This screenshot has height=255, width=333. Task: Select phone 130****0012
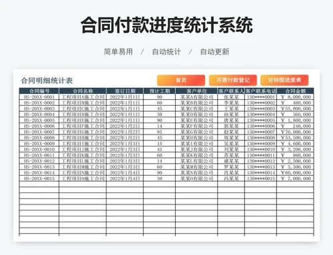click(261, 161)
